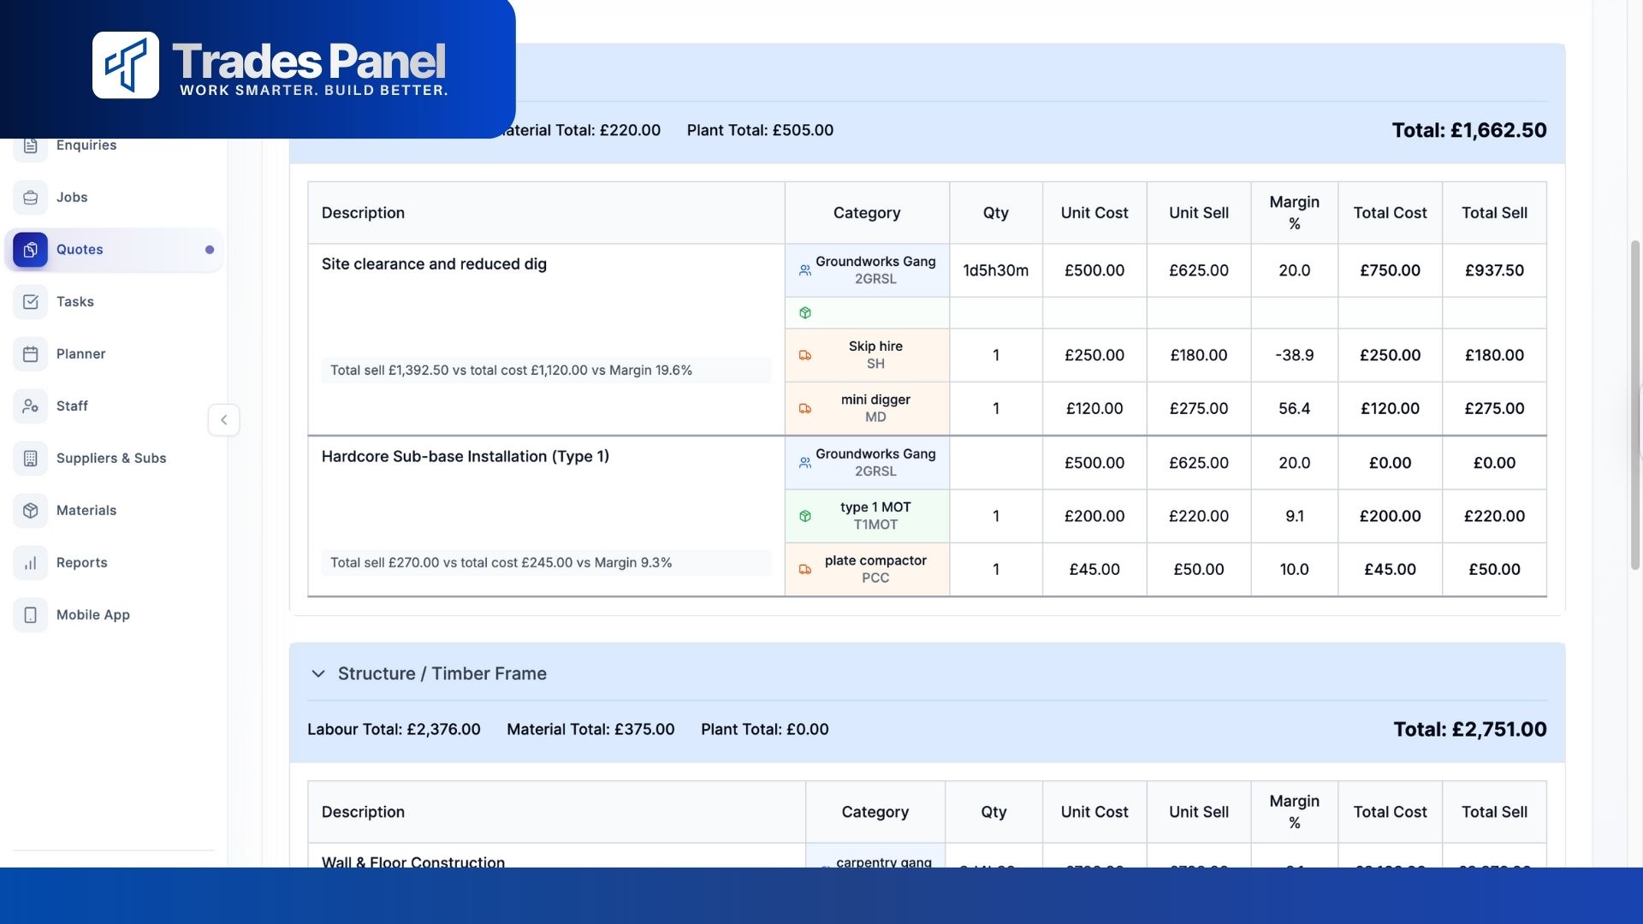Click the 1d5h30m quantity cell

(995, 269)
